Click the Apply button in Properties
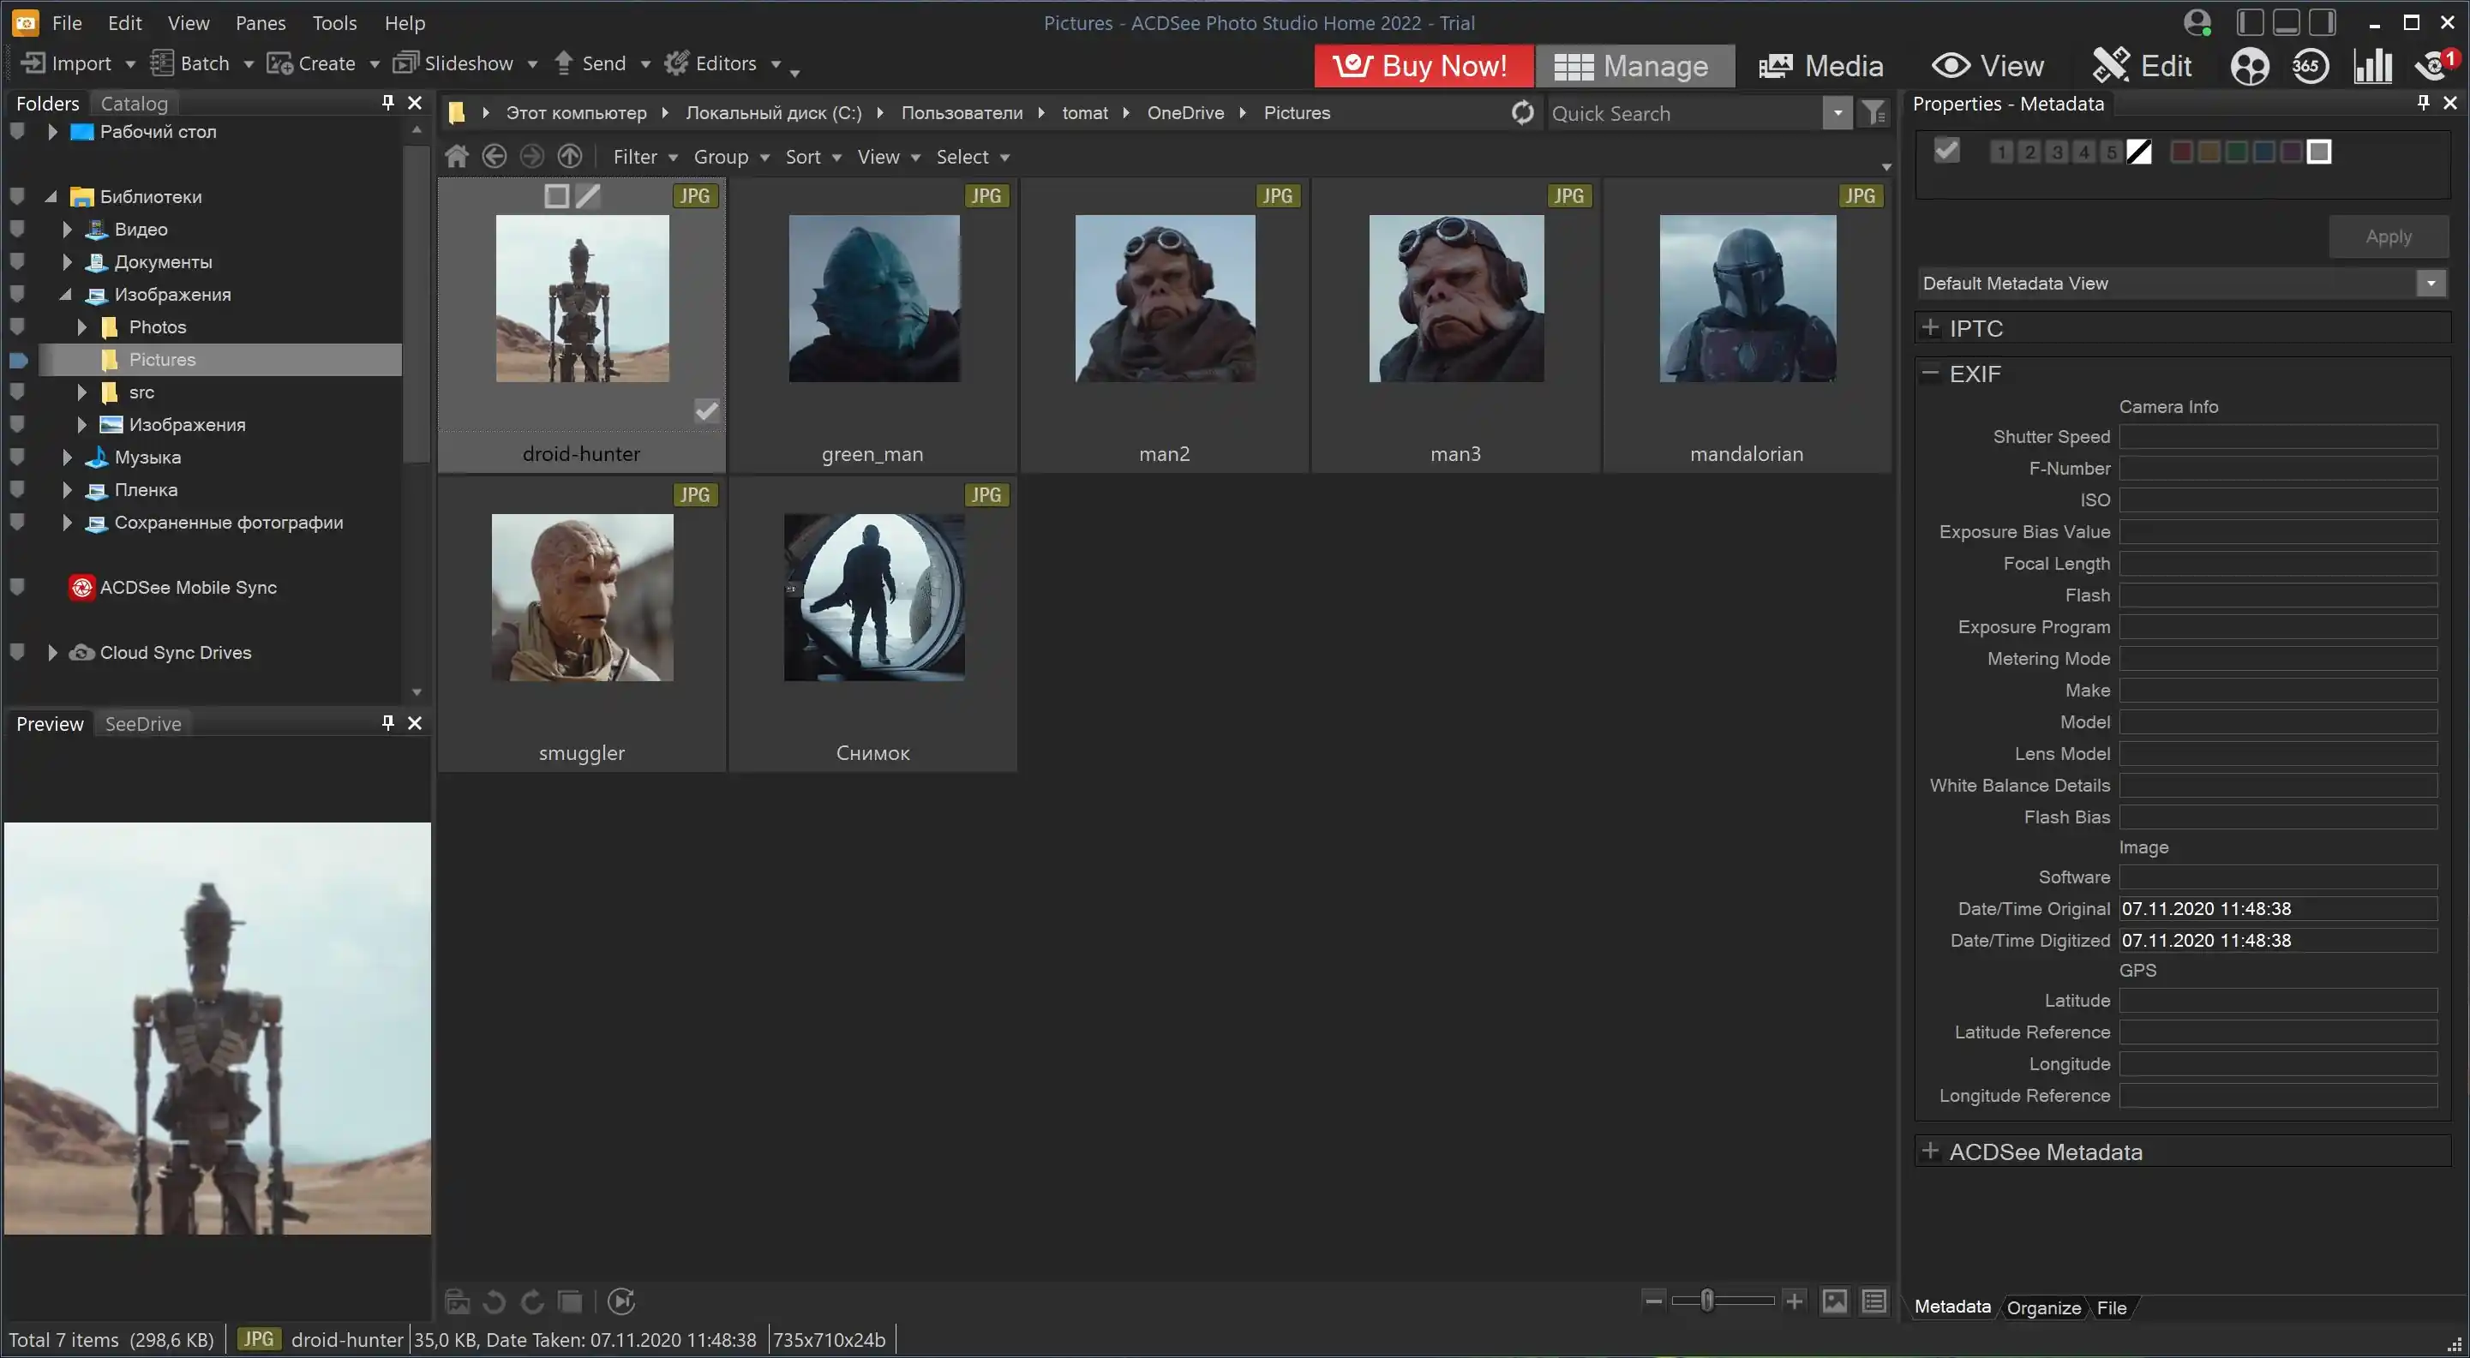This screenshot has width=2470, height=1358. [x=2388, y=236]
